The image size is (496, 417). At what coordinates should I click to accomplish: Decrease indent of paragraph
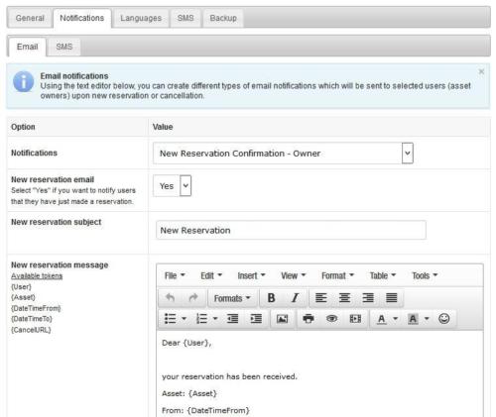click(x=232, y=319)
